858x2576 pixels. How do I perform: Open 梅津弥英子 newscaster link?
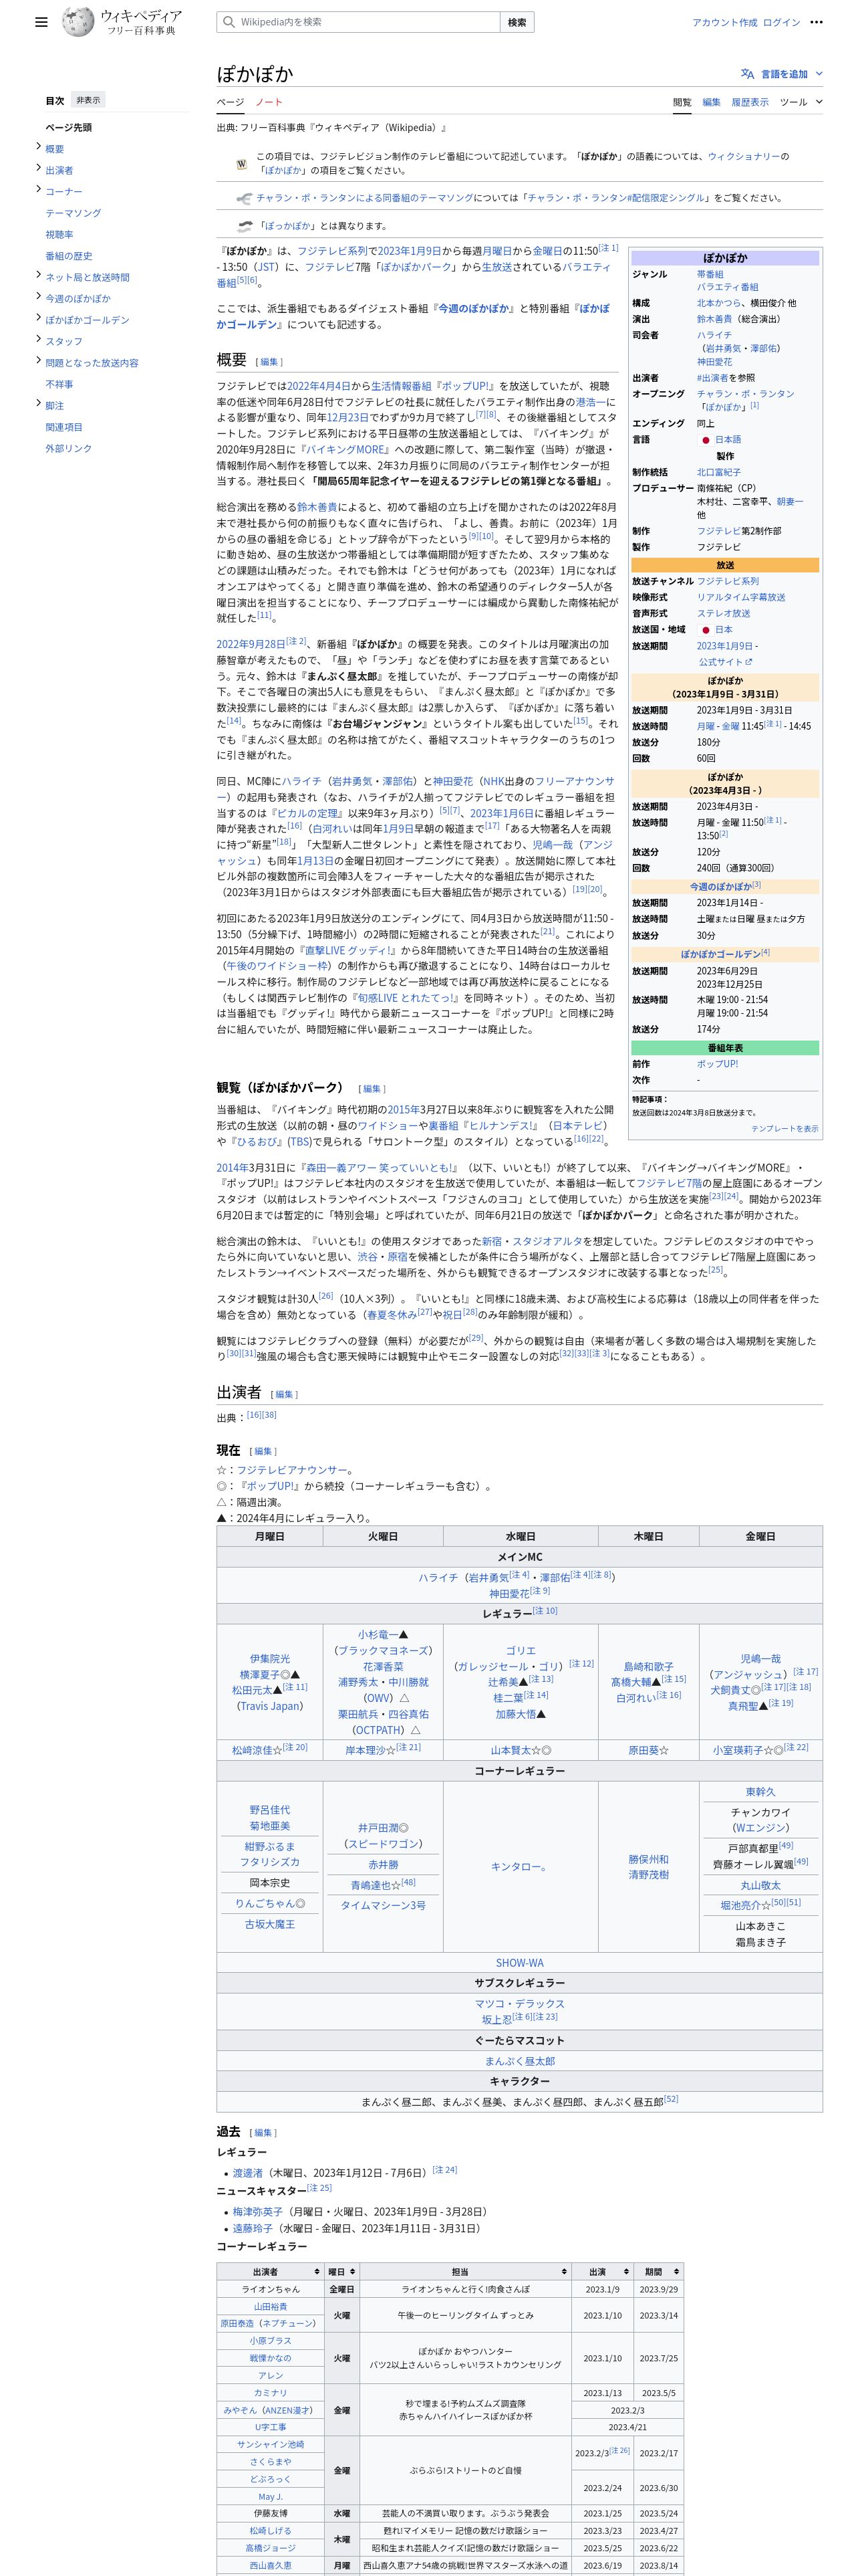[258, 2211]
